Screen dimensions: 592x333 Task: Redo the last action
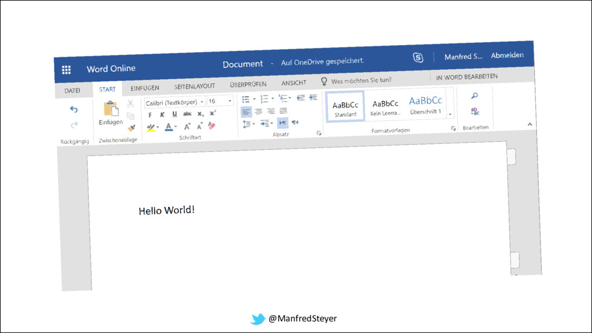click(74, 124)
